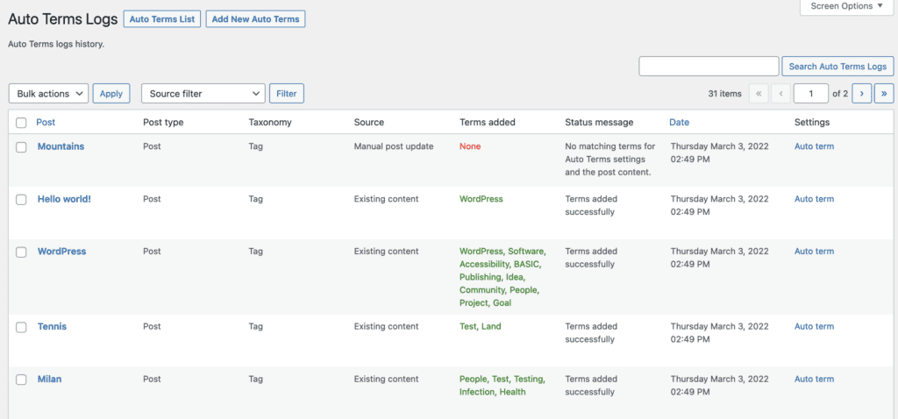Click Terms added successfully in Tennis row
Image resolution: width=898 pixels, height=419 pixels.
coord(591,332)
